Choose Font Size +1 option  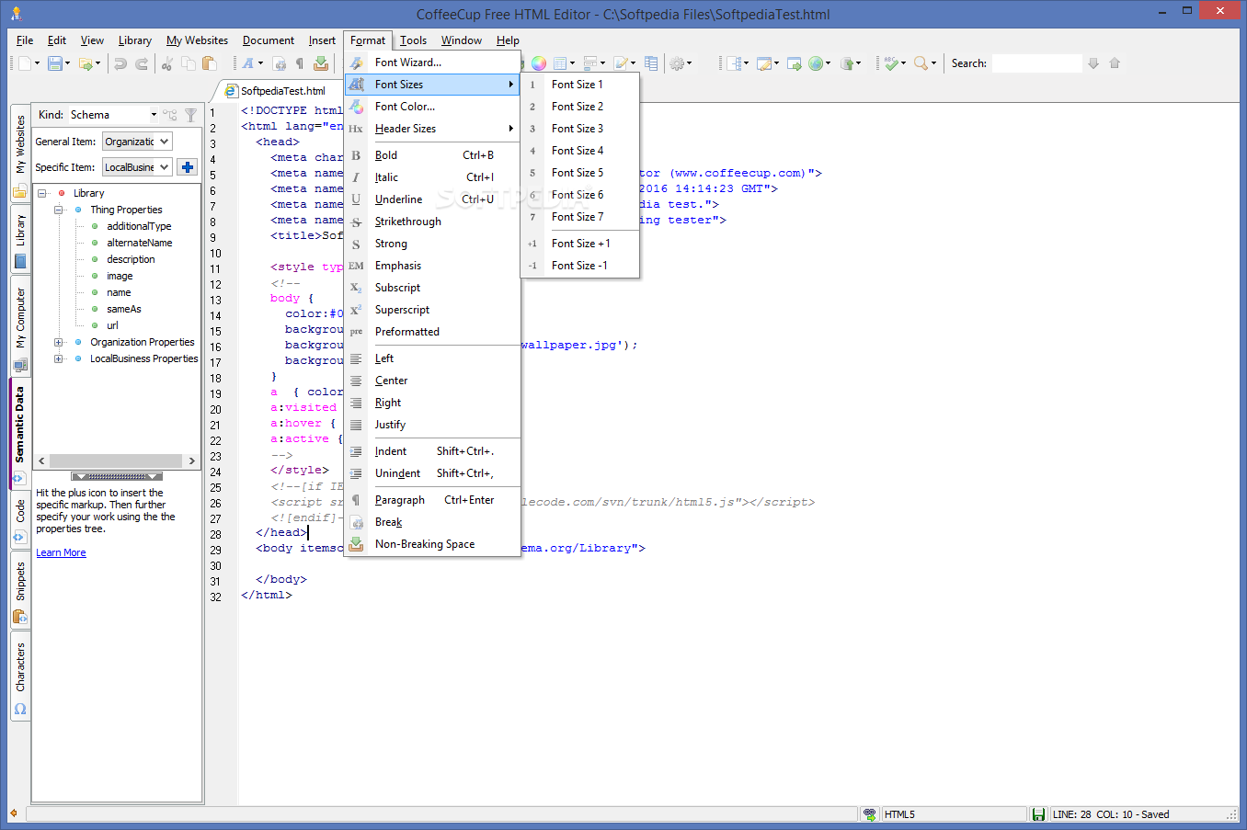[x=579, y=244]
